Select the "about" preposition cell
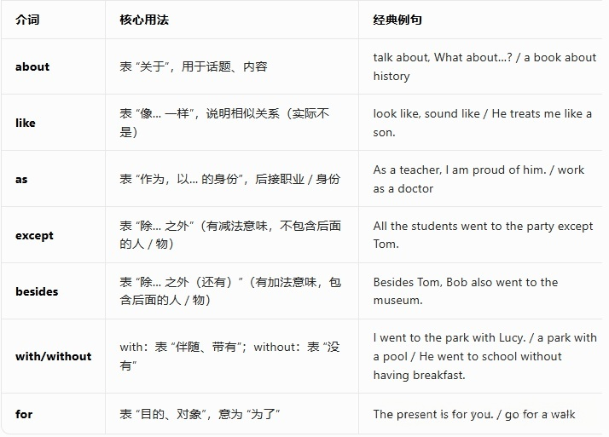Screen dimensions: 609x437 32,66
